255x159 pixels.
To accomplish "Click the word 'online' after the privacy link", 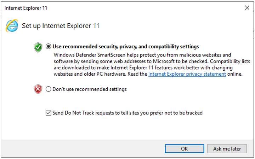I will pyautogui.click(x=234, y=74).
